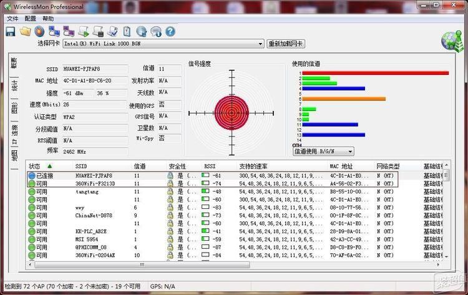This screenshot has height=295, width=468.
Task: Switch to the 统计 vertical tab
Action: [14, 86]
